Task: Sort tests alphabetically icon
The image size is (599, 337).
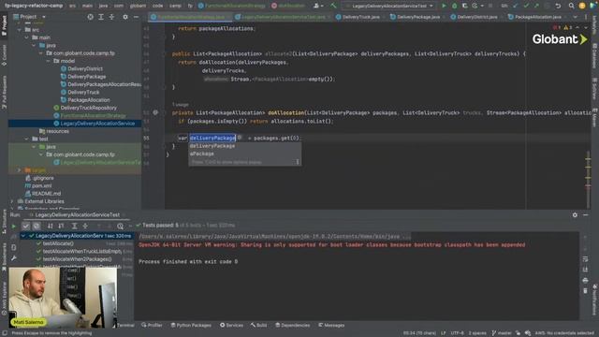Action: click(x=50, y=227)
